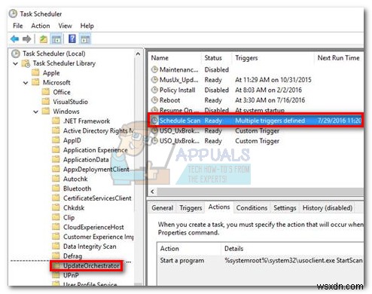This screenshot has width=372, height=294.
Task: Click the Defrag folder icon
Action: point(56,256)
